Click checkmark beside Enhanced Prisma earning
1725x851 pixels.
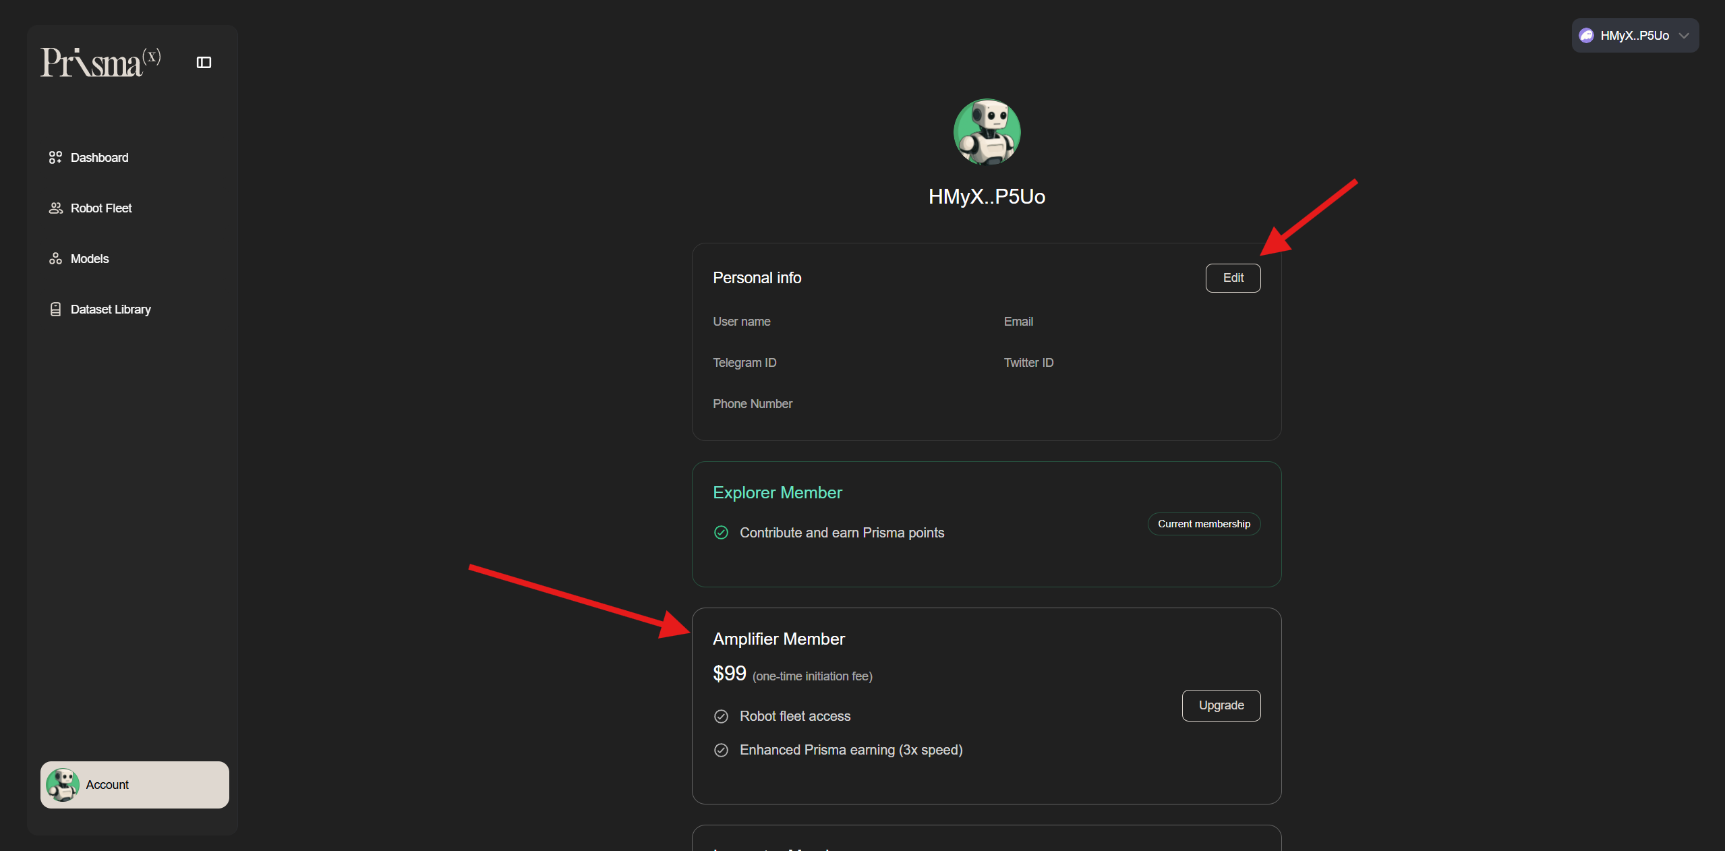point(721,750)
